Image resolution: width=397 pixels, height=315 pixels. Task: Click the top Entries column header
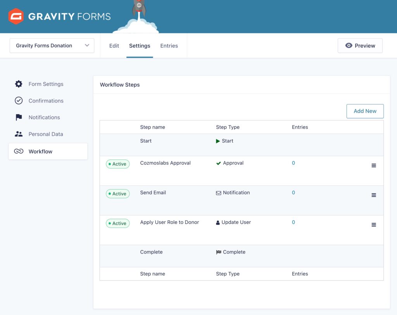pos(300,127)
